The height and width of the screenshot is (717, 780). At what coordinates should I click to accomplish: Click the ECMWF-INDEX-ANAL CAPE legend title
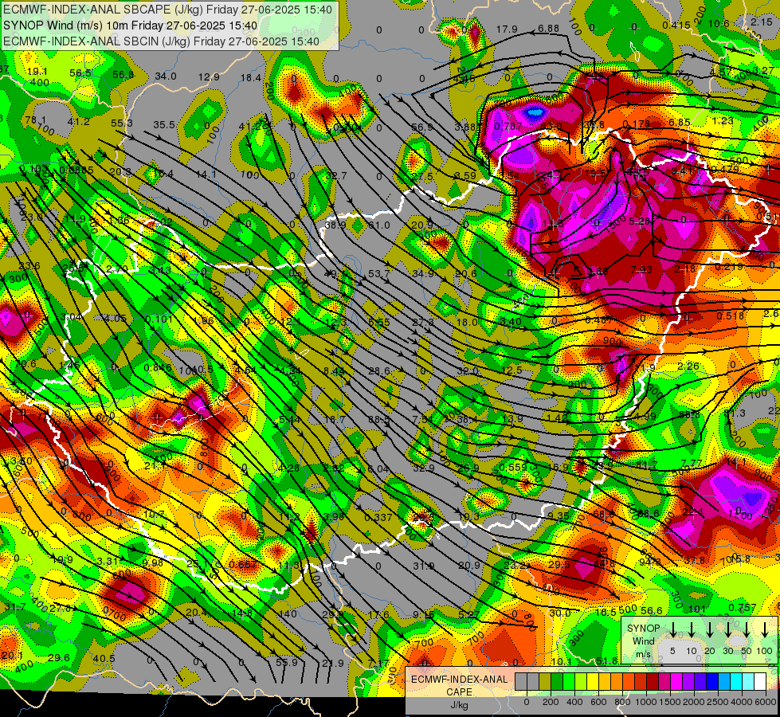(x=460, y=686)
